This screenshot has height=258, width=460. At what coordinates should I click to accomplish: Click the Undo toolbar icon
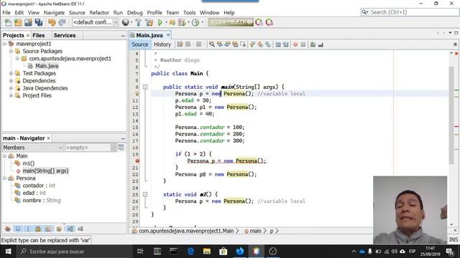[x=52, y=22]
